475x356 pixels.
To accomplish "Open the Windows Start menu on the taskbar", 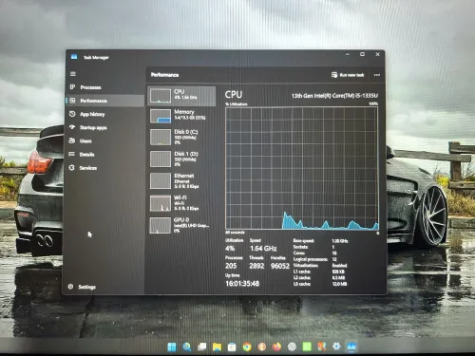I will [172, 347].
